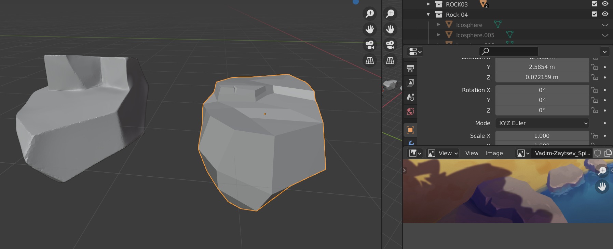Screen dimensions: 613x249
Task: Click the orange object icon of Icosphere
Action: point(449,24)
